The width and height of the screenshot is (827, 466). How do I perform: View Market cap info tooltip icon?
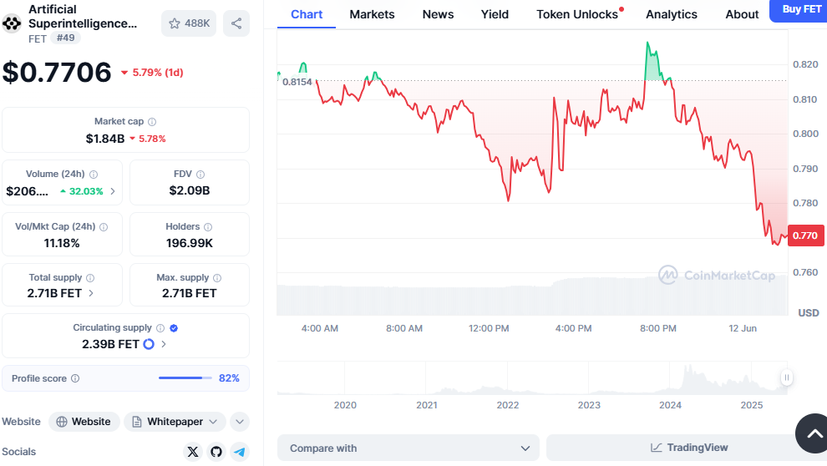pos(152,122)
